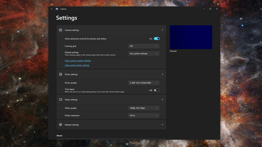This screenshot has height=147, width=262.
Task: Click the gear icon beside Related settings
Action: click(x=60, y=125)
